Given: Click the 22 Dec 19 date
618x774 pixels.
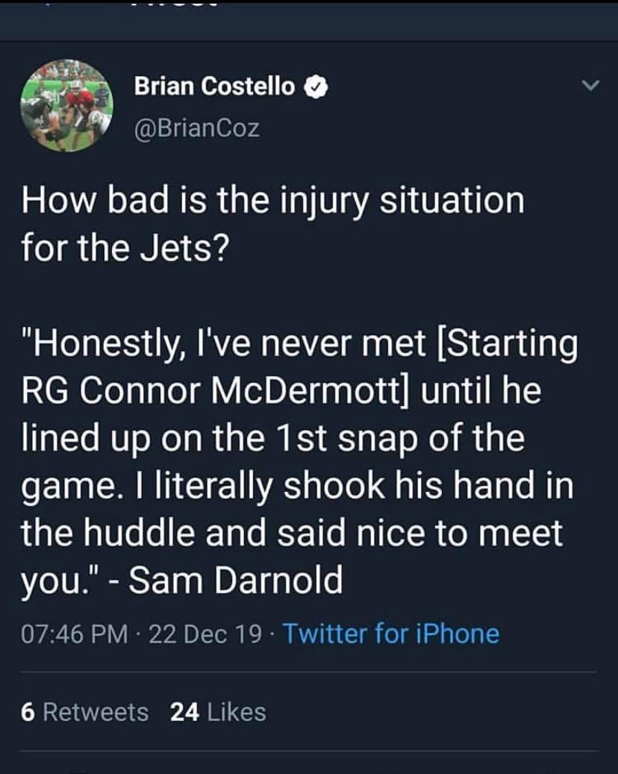Looking at the screenshot, I should coord(205,634).
